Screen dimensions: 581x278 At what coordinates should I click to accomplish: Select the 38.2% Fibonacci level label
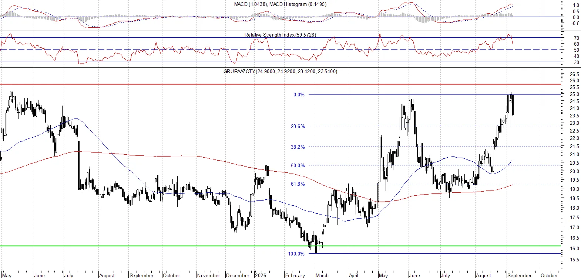tap(298, 147)
